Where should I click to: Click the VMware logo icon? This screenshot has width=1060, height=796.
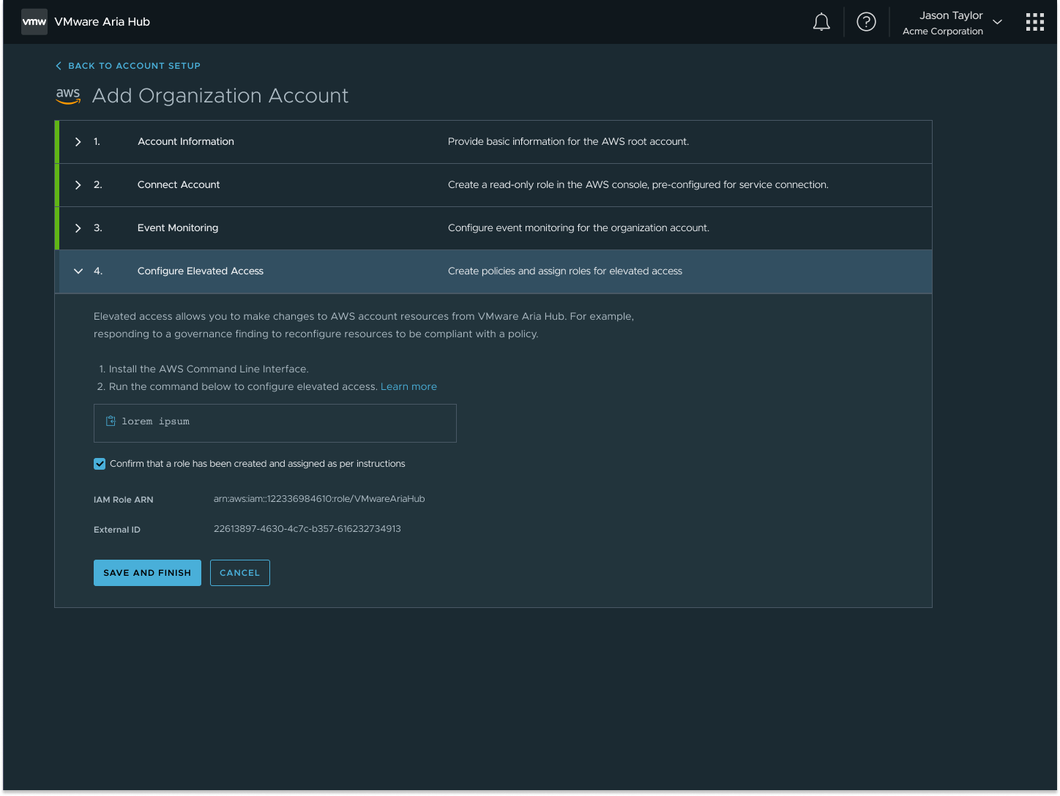click(34, 22)
